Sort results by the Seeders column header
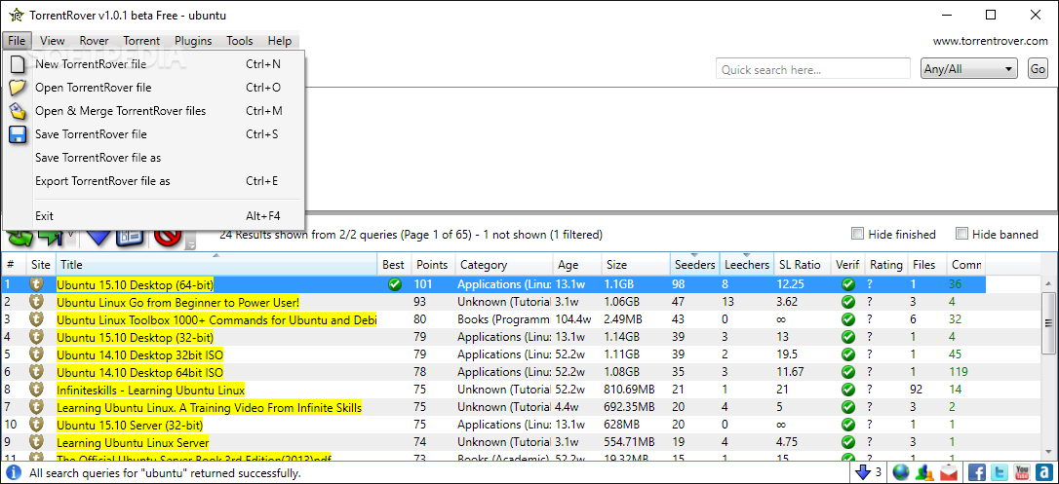The width and height of the screenshot is (1059, 484). pyautogui.click(x=694, y=264)
